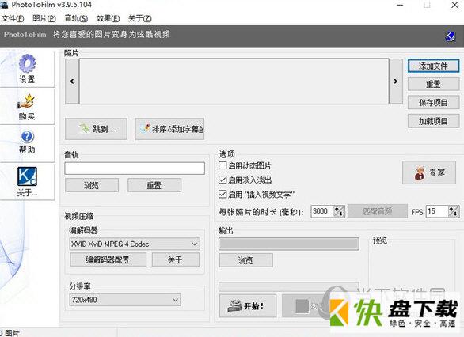Screen dimensions: 464x337
Task: Expand the 720x480 resolution dropdown
Action: tap(175, 300)
